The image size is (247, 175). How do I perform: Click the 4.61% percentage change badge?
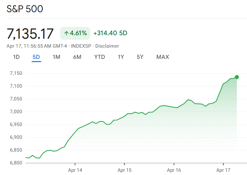pos(75,33)
